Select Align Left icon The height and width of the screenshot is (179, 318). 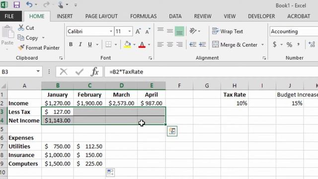tap(160, 44)
